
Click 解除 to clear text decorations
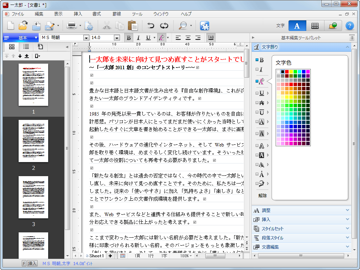(262, 195)
